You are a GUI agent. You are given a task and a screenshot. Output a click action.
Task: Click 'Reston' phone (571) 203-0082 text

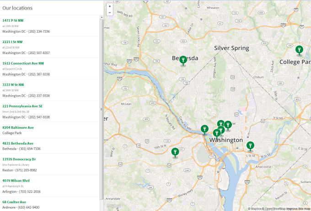pos(25,170)
